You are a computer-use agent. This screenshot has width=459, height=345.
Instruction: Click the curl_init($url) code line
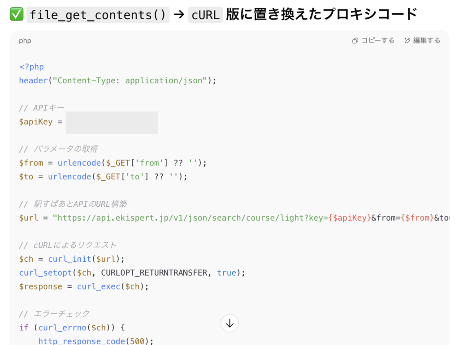tap(72, 259)
